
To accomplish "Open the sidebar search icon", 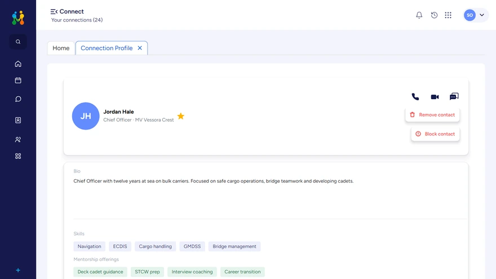I will point(18,42).
